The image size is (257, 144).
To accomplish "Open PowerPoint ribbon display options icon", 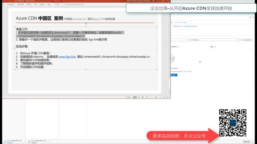I will coord(154,1).
